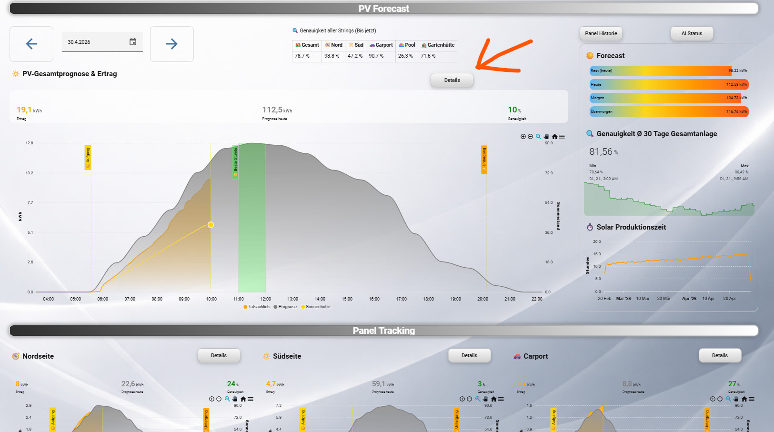Open the Südseite chart menu icon
This screenshot has height=432, width=774.
pyautogui.click(x=501, y=399)
